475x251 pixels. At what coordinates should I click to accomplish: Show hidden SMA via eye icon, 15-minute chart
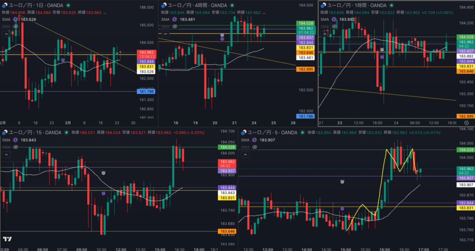click(x=15, y=147)
